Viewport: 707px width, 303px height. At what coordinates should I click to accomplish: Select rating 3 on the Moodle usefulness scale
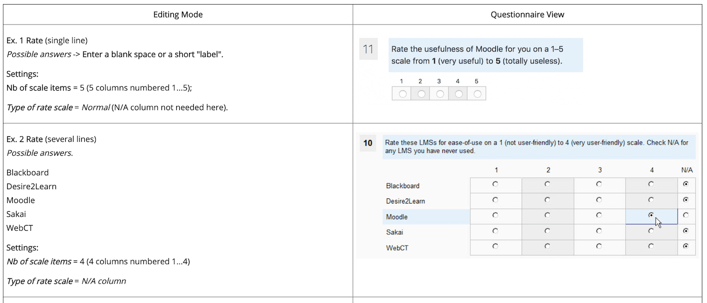[439, 93]
